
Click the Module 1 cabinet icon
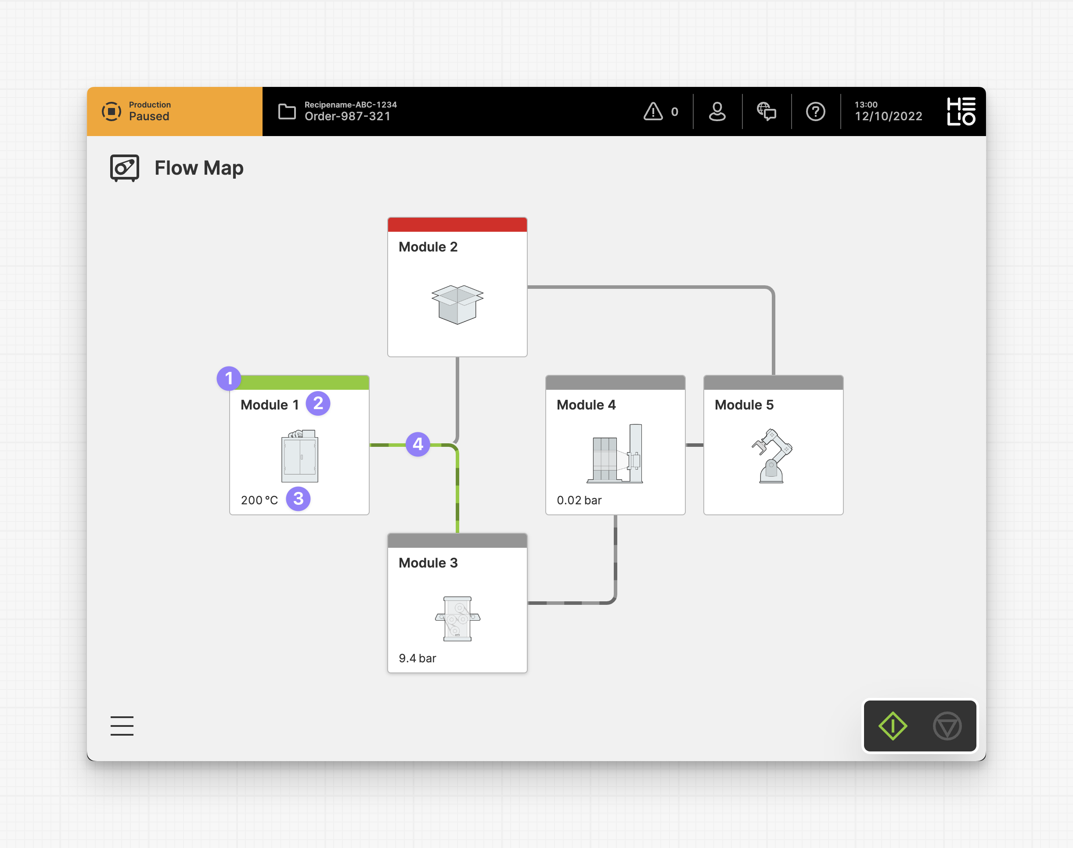point(299,456)
